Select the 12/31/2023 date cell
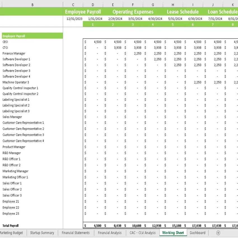Screen dimensions: 238x238 tap(73, 19)
